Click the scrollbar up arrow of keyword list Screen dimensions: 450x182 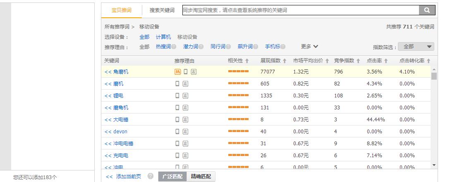click(x=434, y=69)
